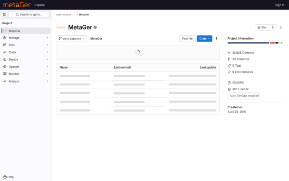Open the kebab menu beside Code button
Screen dimensions: 289x181
coord(216,39)
